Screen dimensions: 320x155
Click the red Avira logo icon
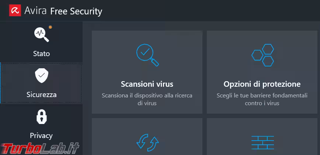tap(14, 11)
